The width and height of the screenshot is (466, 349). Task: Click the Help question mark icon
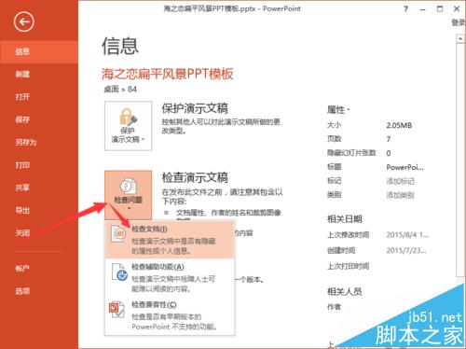[x=405, y=9]
